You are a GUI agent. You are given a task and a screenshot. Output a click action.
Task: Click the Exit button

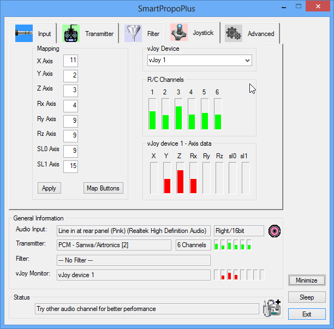tap(307, 314)
